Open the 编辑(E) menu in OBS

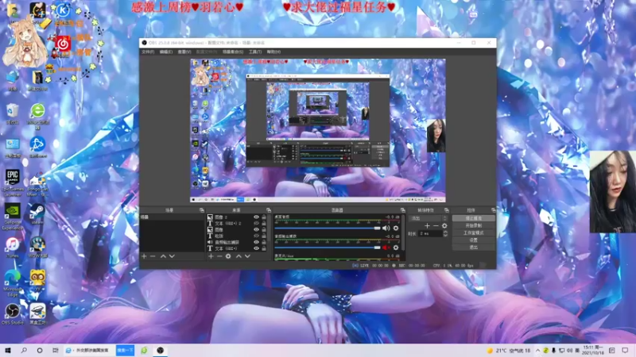165,52
